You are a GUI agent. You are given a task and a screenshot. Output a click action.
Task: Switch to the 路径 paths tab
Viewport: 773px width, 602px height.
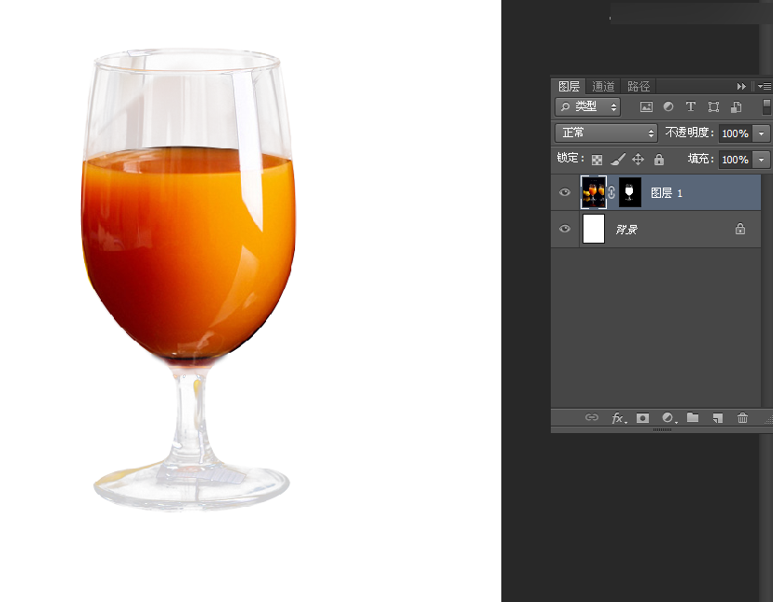tap(639, 85)
